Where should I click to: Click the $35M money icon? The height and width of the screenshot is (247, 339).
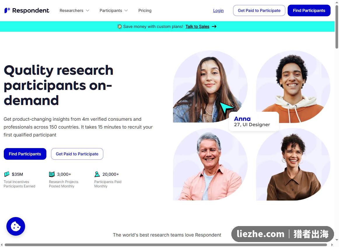[x=7, y=174]
